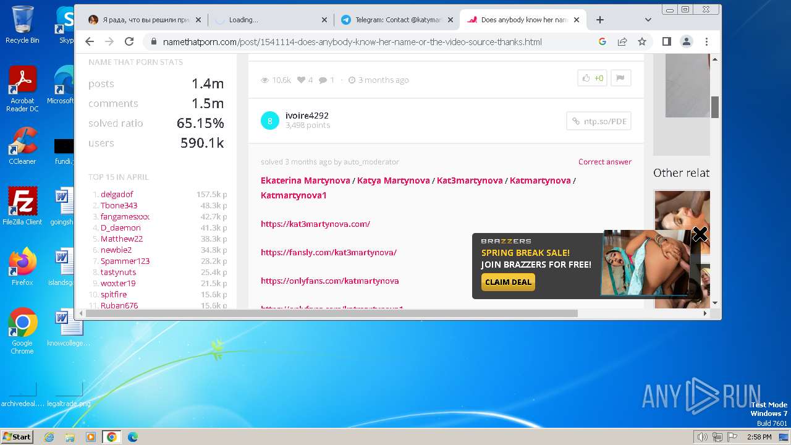Click the scroll-down arrow of the page scrollbar
This screenshot has height=445, width=791.
point(715,303)
